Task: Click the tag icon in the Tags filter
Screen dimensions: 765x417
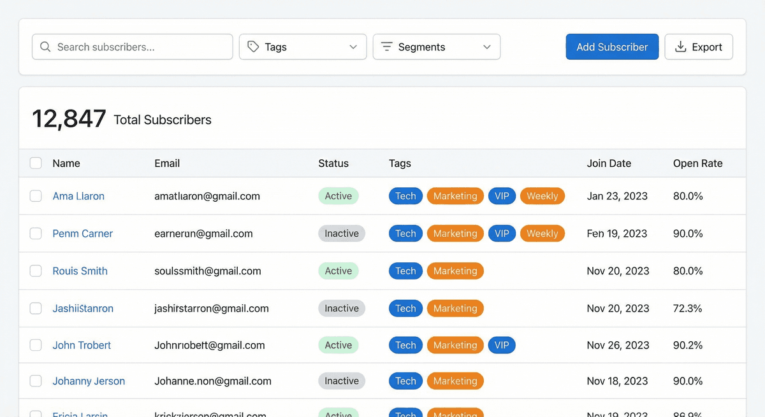Action: tap(253, 46)
